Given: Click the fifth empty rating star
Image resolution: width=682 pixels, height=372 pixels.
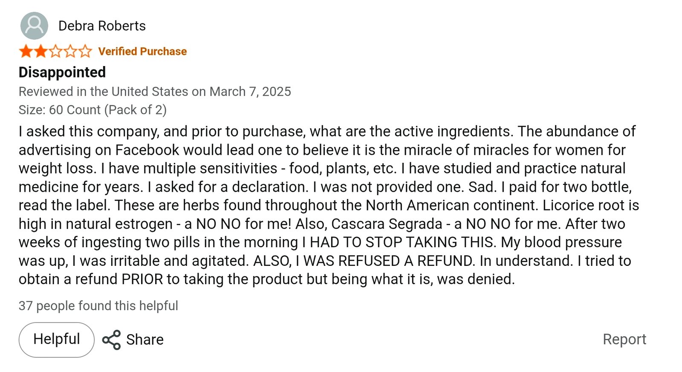Looking at the screenshot, I should pos(85,52).
